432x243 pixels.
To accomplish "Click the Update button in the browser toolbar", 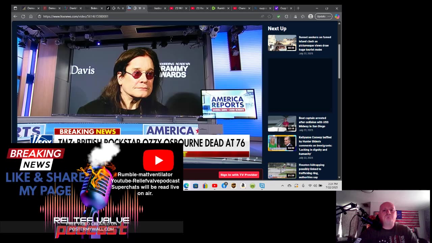I will 323,17.
